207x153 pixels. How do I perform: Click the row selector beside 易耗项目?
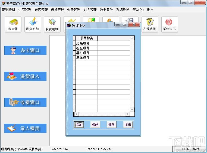[74, 58]
